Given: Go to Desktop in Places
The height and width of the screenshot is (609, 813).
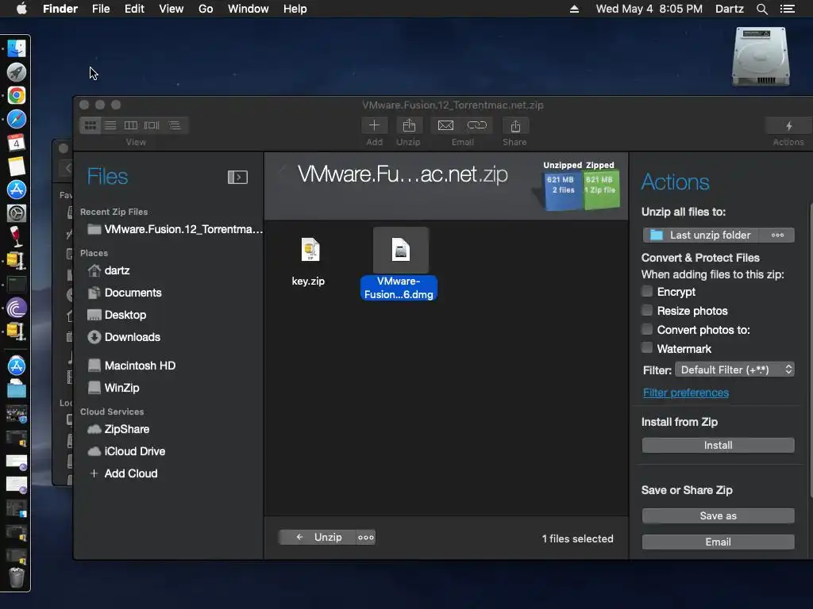Looking at the screenshot, I should point(118,316).
